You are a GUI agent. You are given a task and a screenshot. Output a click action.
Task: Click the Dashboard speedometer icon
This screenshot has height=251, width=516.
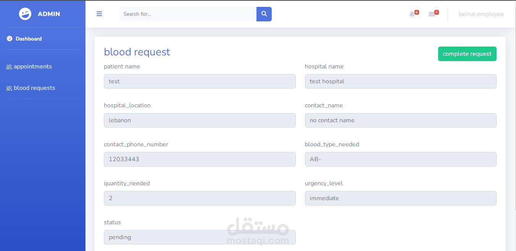(10, 39)
